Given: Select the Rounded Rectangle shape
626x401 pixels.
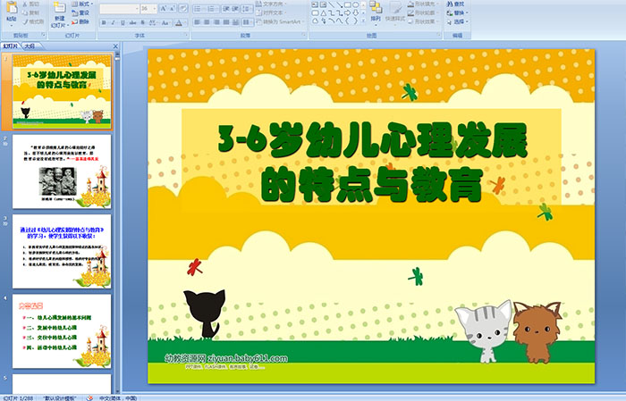Looking at the screenshot, I should (x=315, y=13).
